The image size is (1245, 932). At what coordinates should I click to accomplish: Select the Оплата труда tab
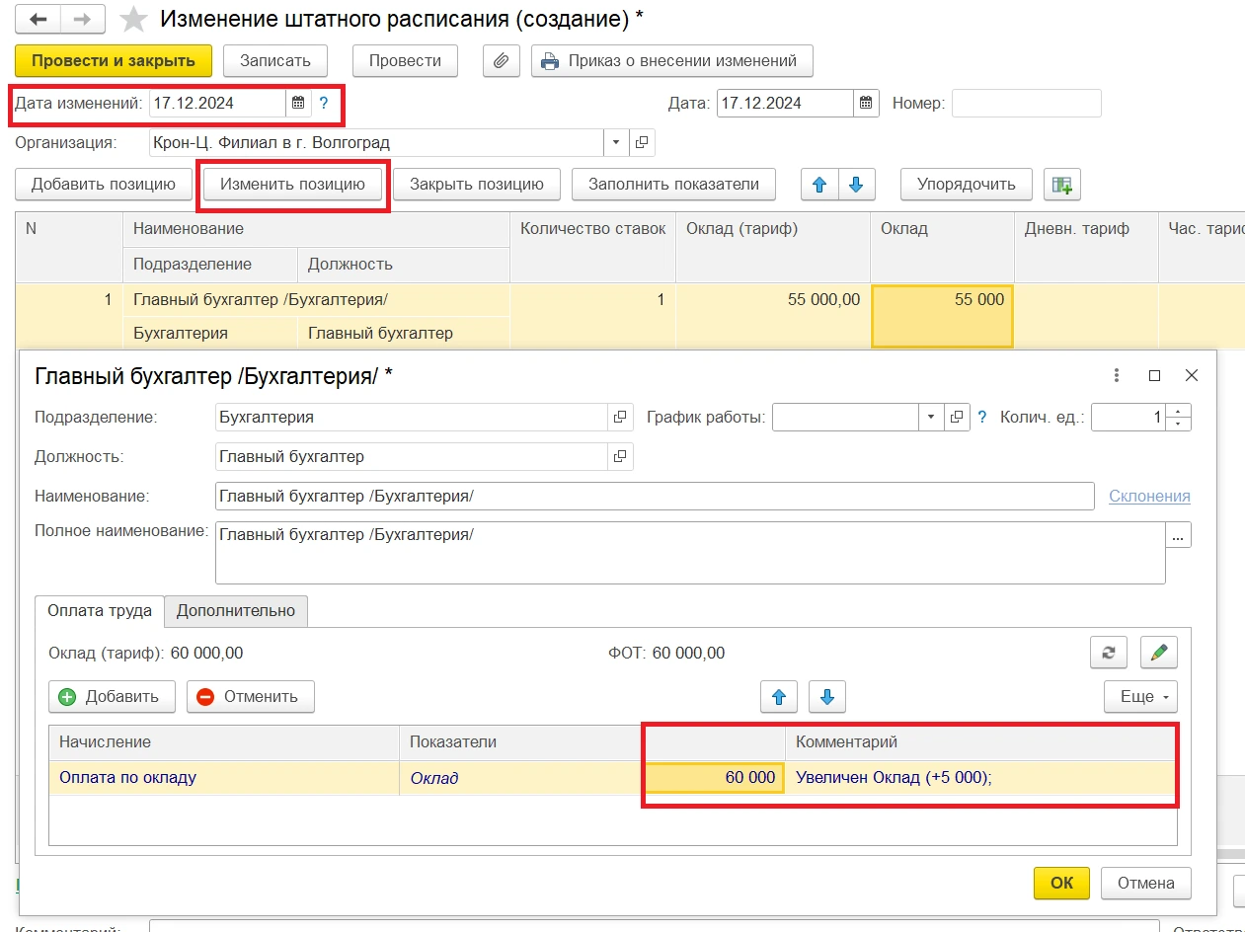[x=100, y=611]
